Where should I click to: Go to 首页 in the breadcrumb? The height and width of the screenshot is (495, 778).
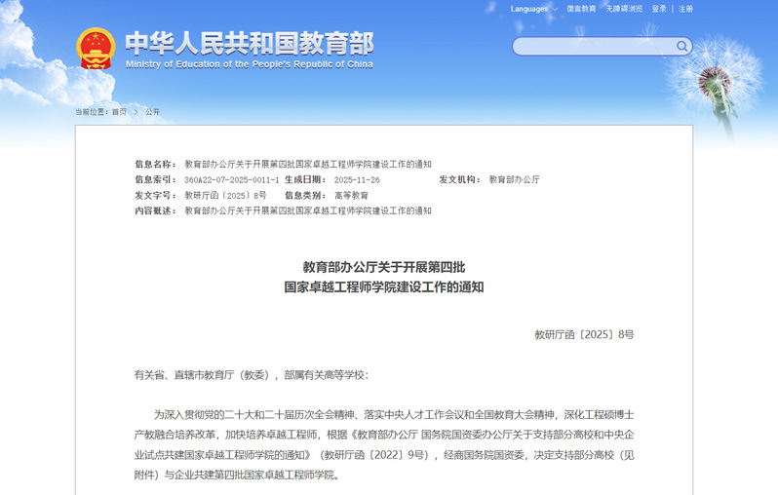[x=119, y=112]
